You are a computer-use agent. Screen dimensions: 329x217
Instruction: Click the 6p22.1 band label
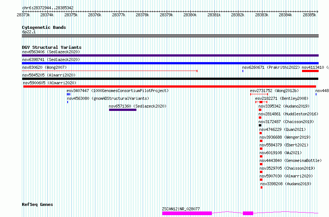pos(29,32)
